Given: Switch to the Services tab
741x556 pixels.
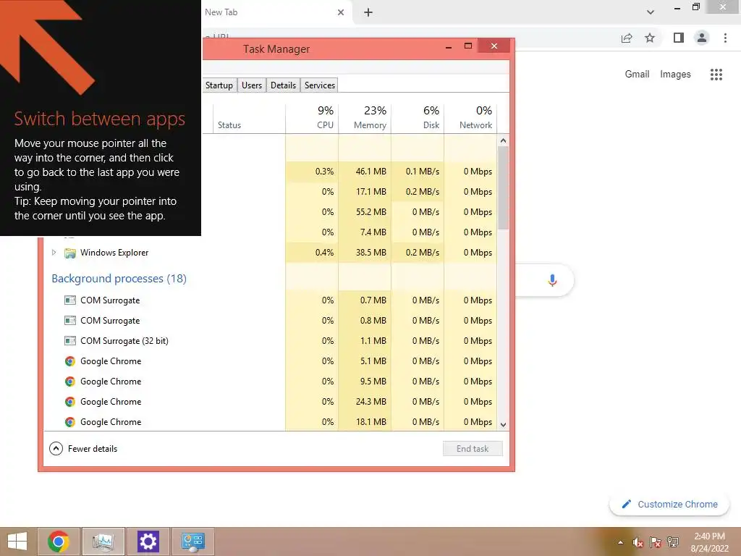Looking at the screenshot, I should tap(319, 85).
